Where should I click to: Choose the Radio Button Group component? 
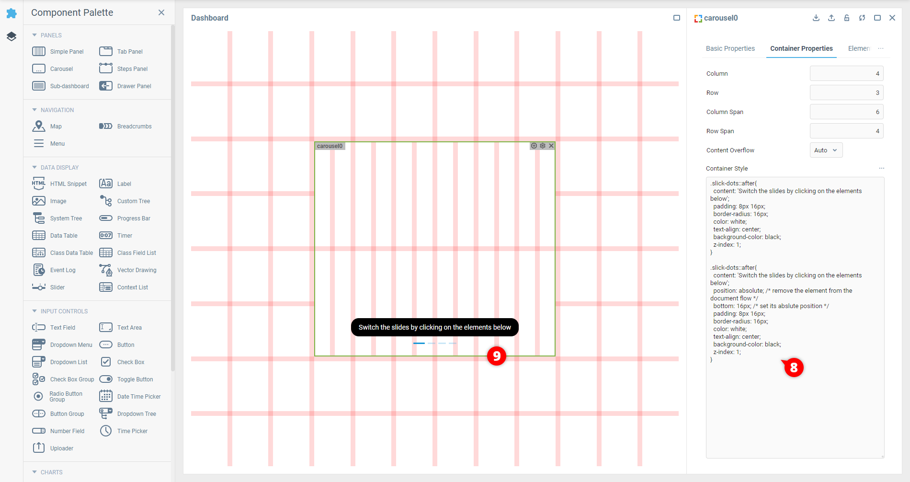tap(58, 396)
